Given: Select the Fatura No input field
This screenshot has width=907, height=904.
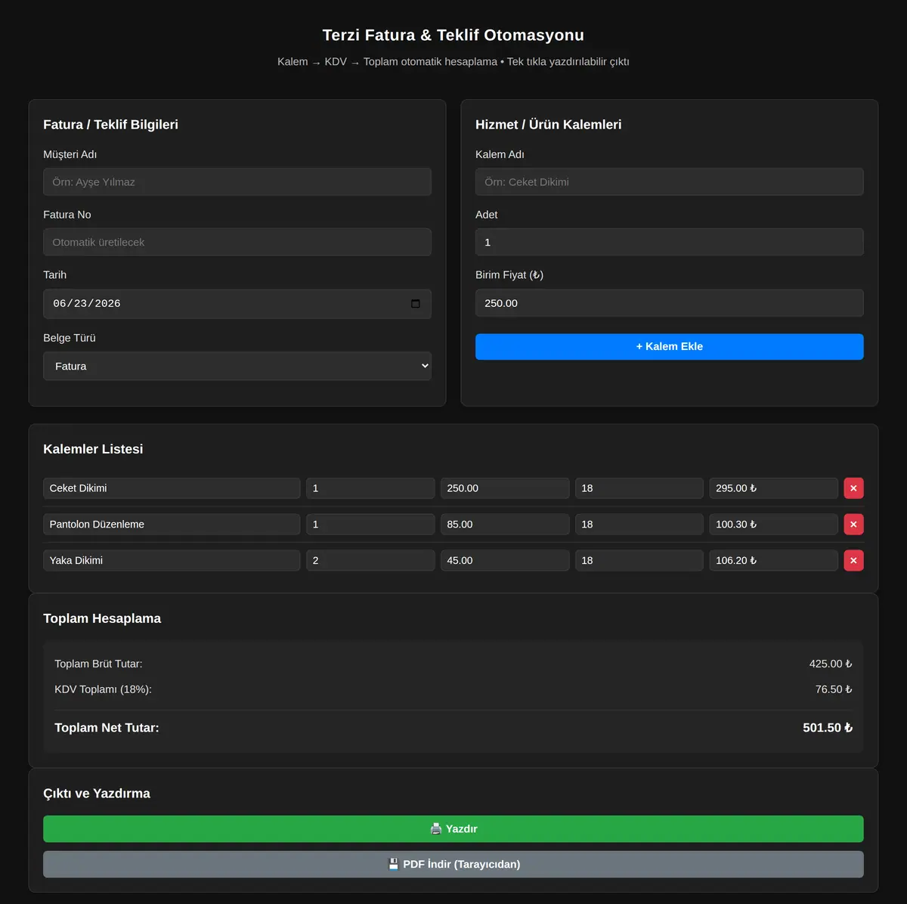Looking at the screenshot, I should (237, 243).
